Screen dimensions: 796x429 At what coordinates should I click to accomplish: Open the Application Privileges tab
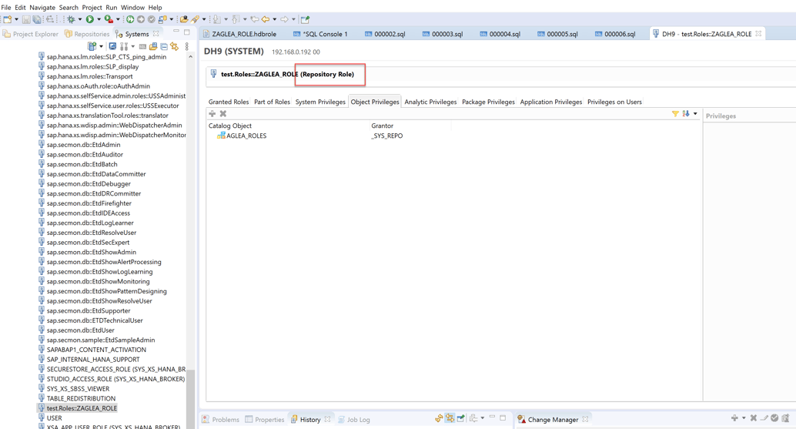click(x=550, y=102)
